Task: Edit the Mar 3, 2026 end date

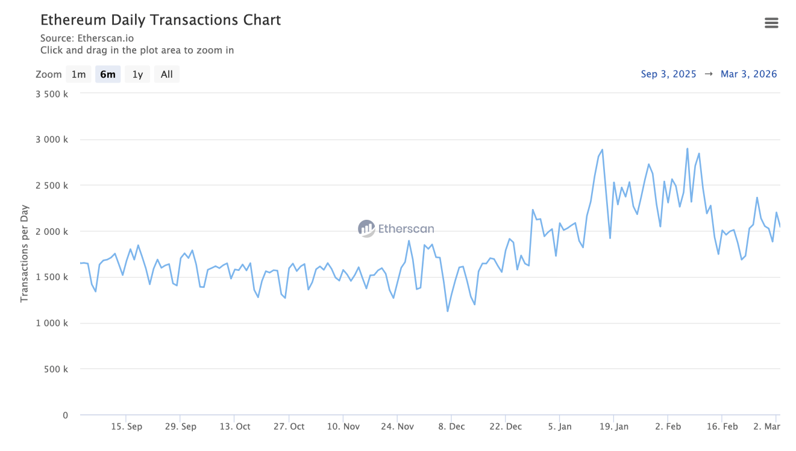Action: (748, 74)
